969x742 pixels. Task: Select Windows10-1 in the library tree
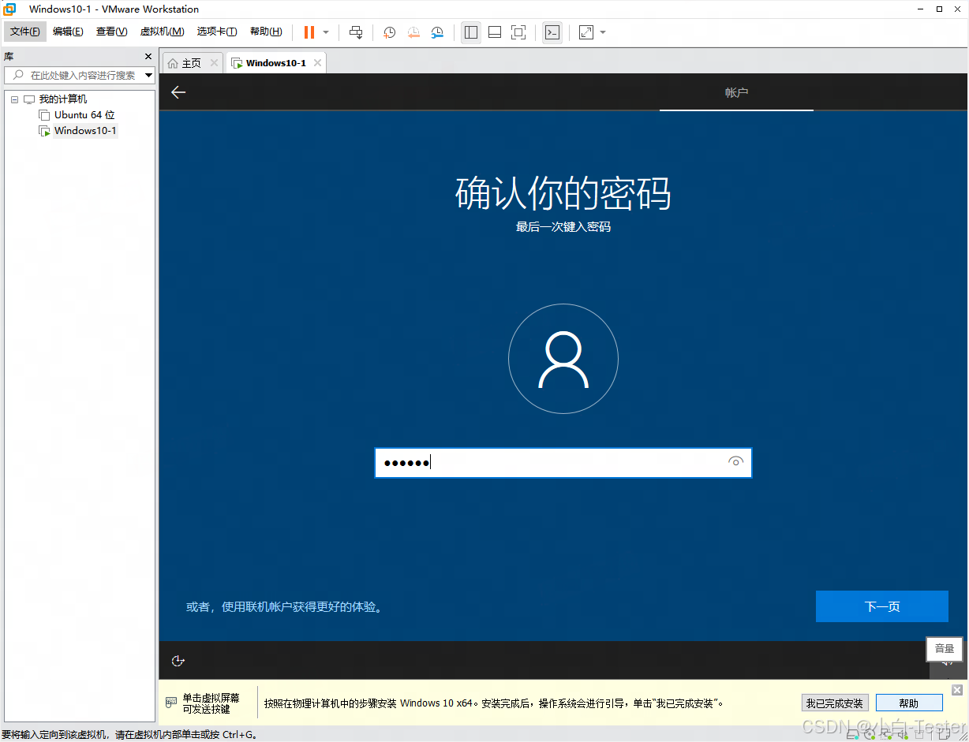click(85, 131)
